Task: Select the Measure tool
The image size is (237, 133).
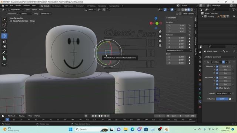Action: [x=4, y=58]
